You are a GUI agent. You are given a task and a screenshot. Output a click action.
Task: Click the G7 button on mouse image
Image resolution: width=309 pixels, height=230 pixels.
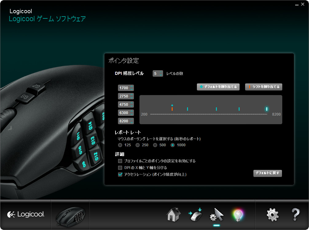(x=37, y=87)
